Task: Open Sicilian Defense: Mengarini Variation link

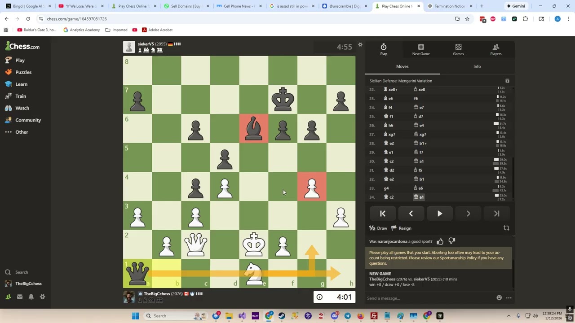Action: point(401,81)
